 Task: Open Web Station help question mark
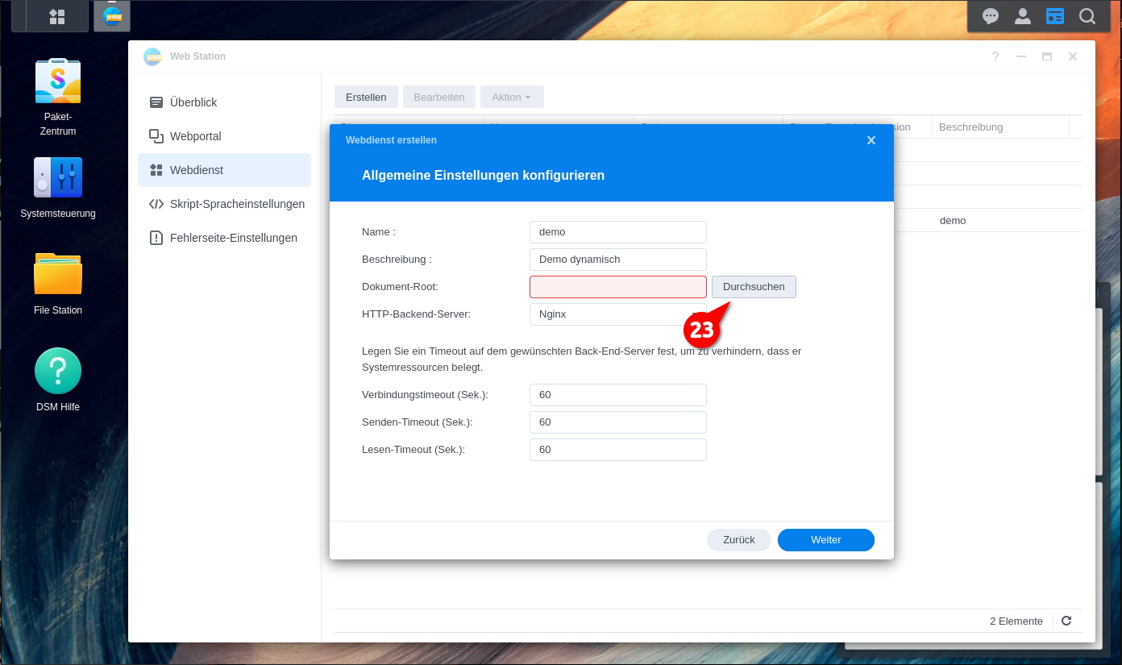tap(995, 56)
